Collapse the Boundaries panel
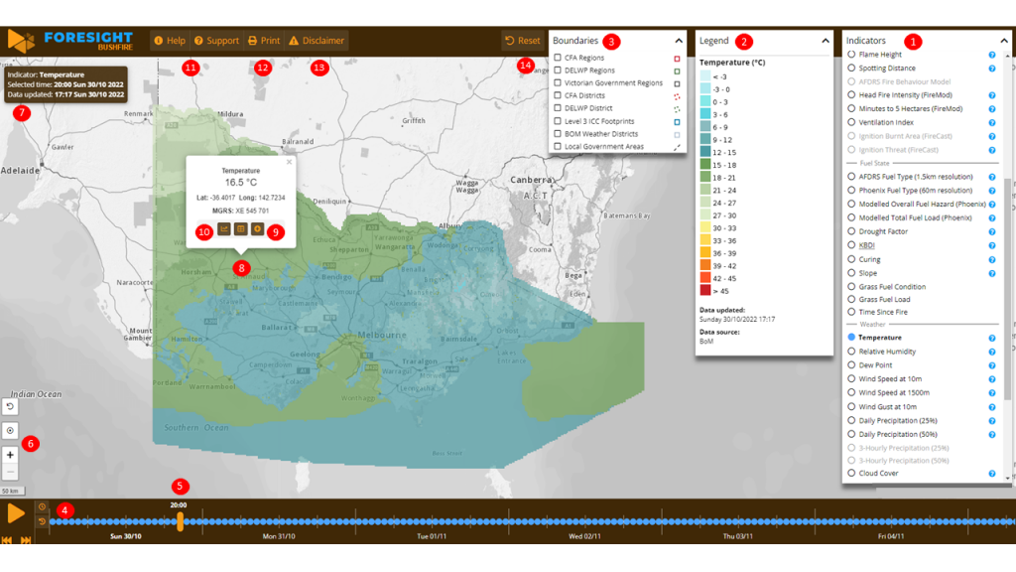 (x=679, y=41)
